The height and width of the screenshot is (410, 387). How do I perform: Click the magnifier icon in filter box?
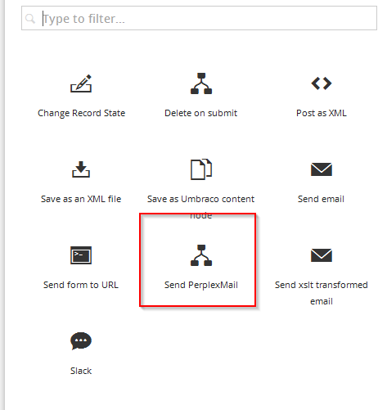point(30,19)
